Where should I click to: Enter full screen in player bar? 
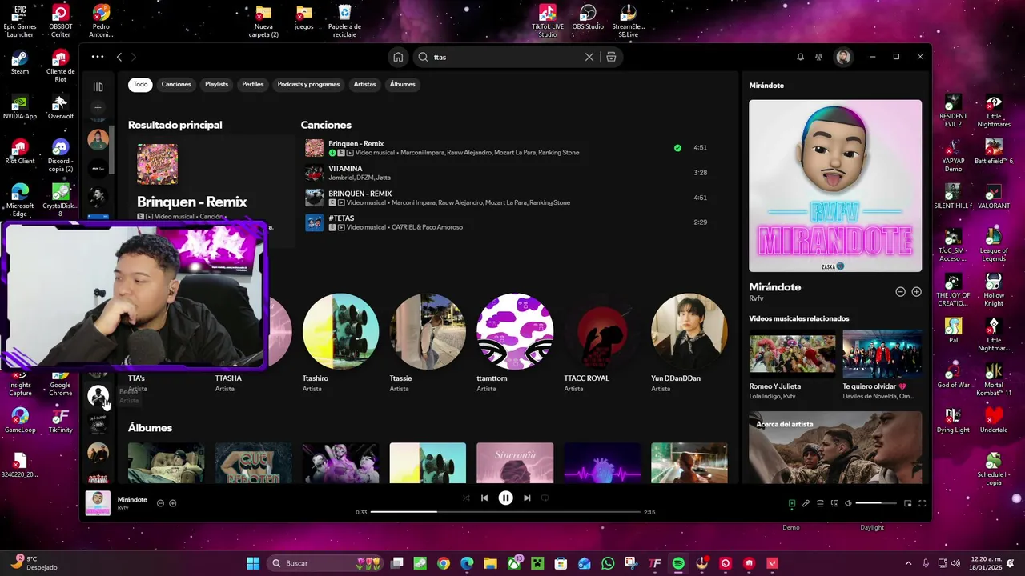(x=922, y=503)
